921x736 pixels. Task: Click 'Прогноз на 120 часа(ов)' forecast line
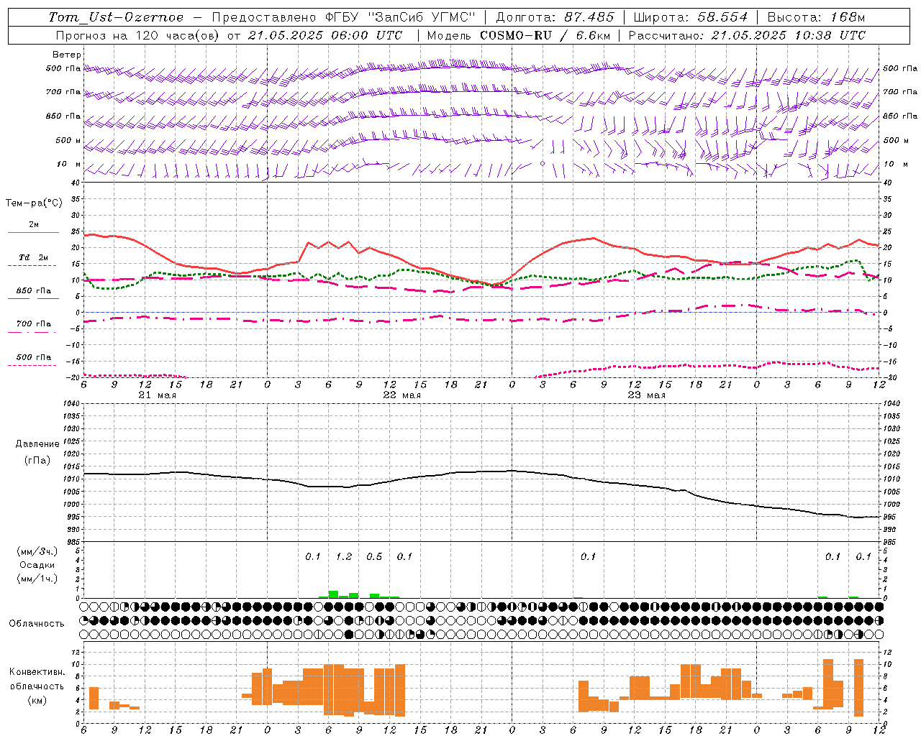pyautogui.click(x=137, y=35)
